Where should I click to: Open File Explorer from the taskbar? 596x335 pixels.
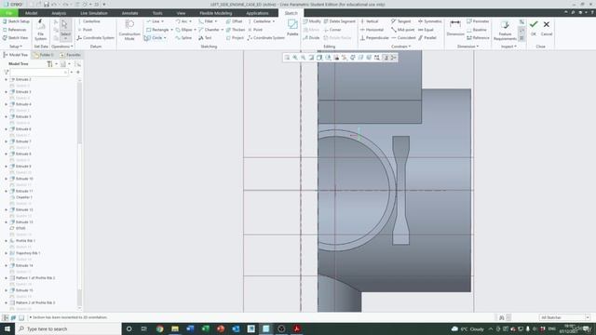pos(175,328)
